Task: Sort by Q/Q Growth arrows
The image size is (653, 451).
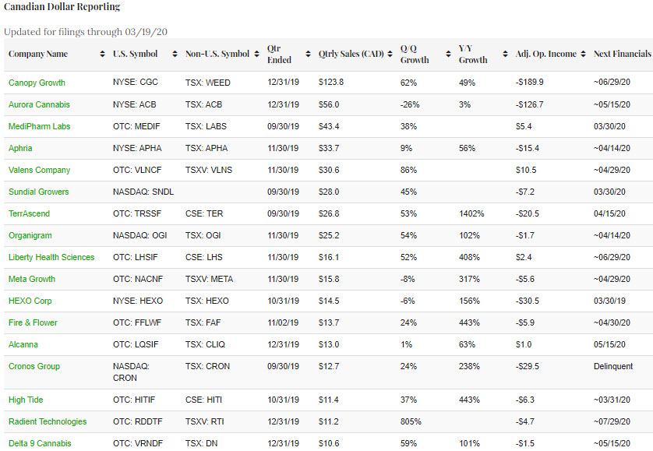Action: 448,55
